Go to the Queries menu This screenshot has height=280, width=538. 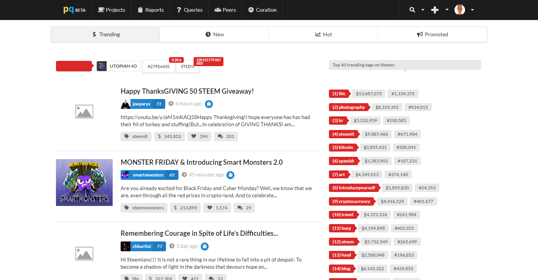click(189, 10)
